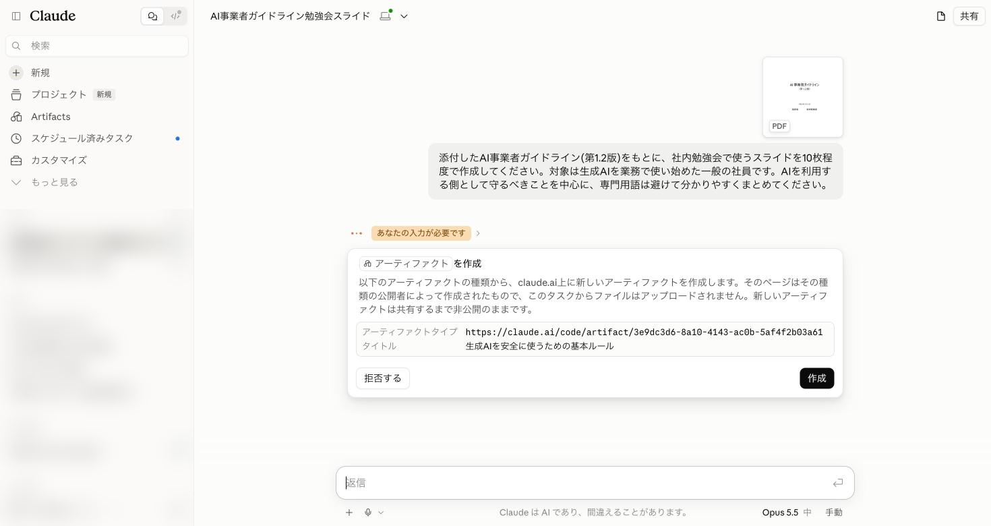Image resolution: width=991 pixels, height=526 pixels.
Task: Click the blue dot on スケジュール済みタスク
Action: [x=177, y=138]
